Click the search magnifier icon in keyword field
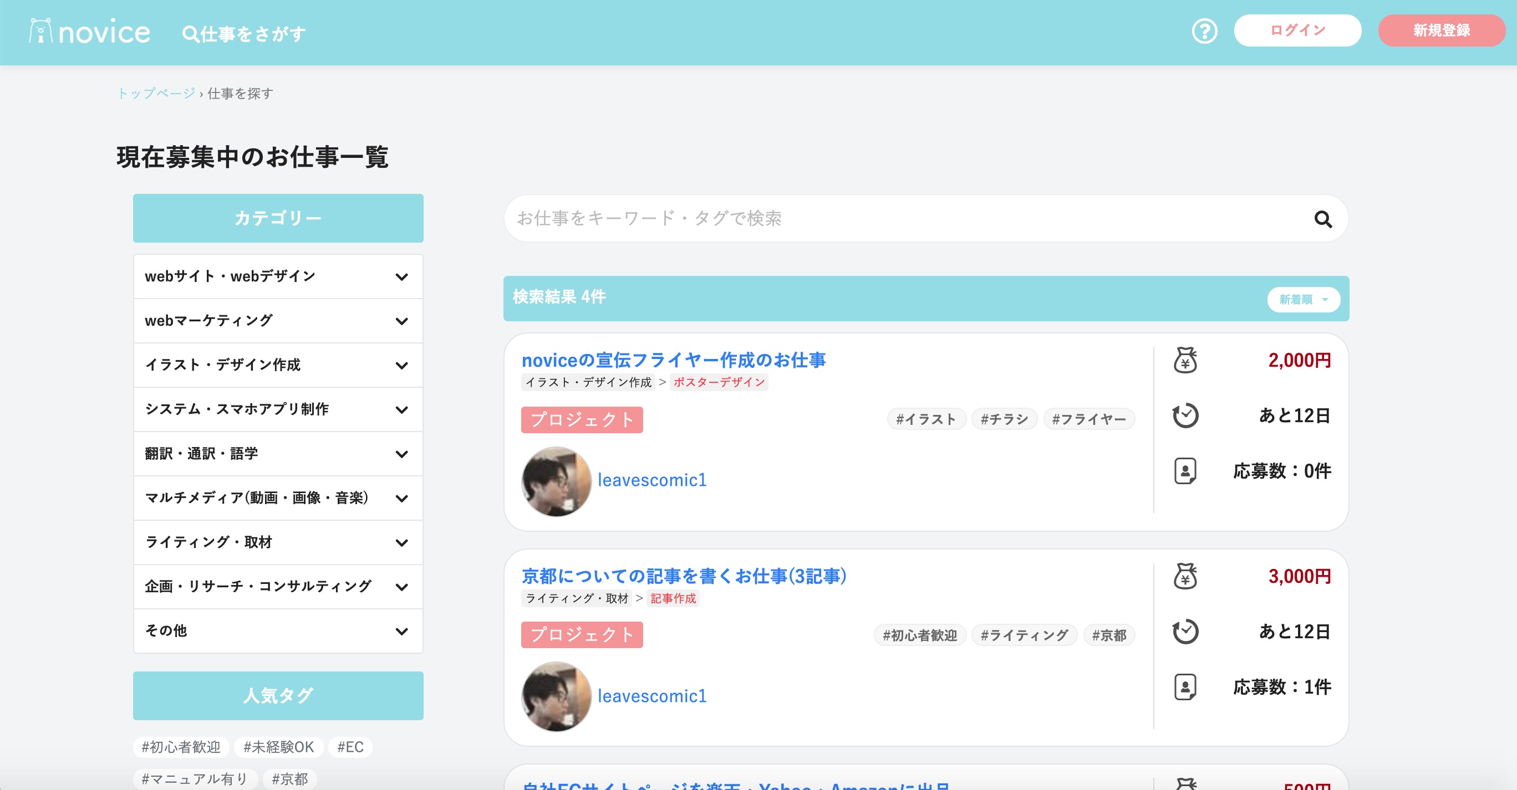 (1323, 219)
